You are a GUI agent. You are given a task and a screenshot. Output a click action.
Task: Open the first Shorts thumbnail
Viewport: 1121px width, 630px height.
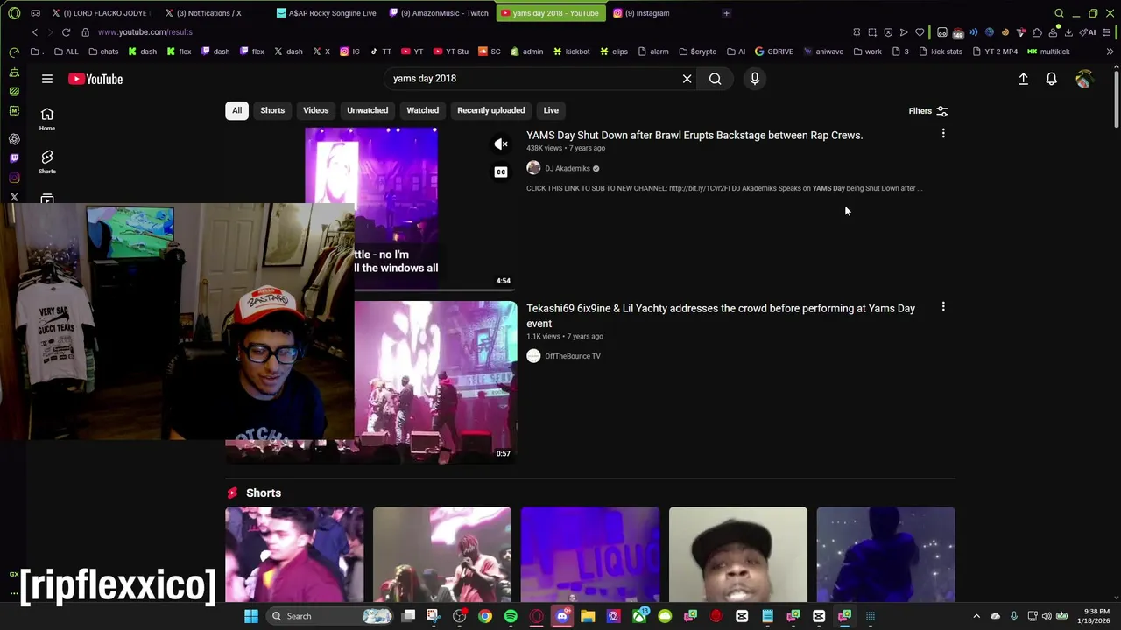(x=294, y=555)
